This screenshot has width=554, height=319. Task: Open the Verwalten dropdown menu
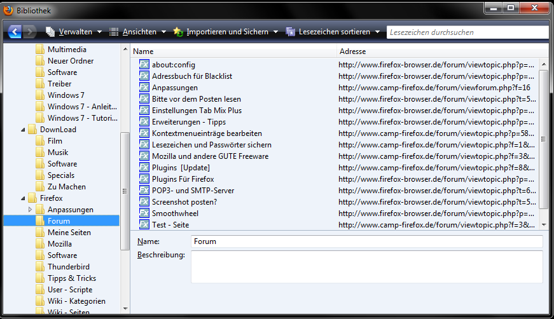[x=70, y=32]
